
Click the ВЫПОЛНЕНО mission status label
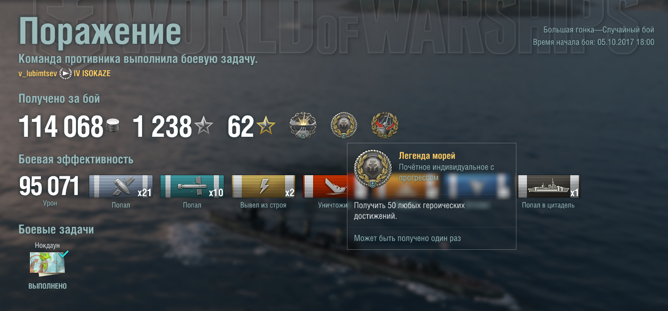pos(47,287)
